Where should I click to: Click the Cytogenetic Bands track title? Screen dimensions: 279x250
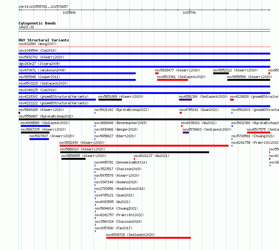(x=37, y=23)
